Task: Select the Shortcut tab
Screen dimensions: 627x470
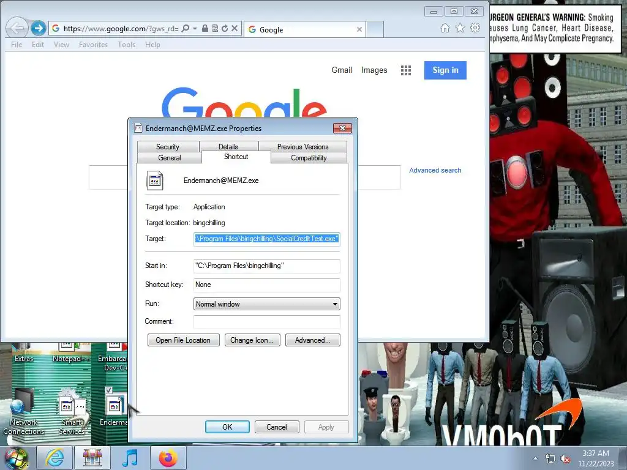Action: pyautogui.click(x=236, y=157)
